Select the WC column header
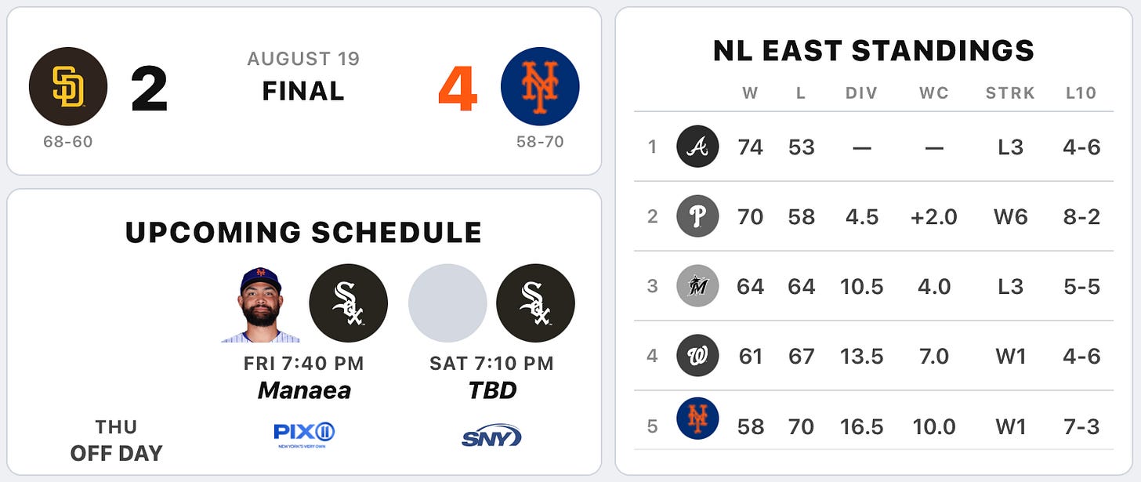The width and height of the screenshot is (1141, 482). point(934,93)
